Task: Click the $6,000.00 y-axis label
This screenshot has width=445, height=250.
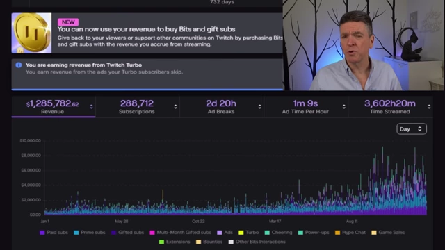Action: coord(31,170)
